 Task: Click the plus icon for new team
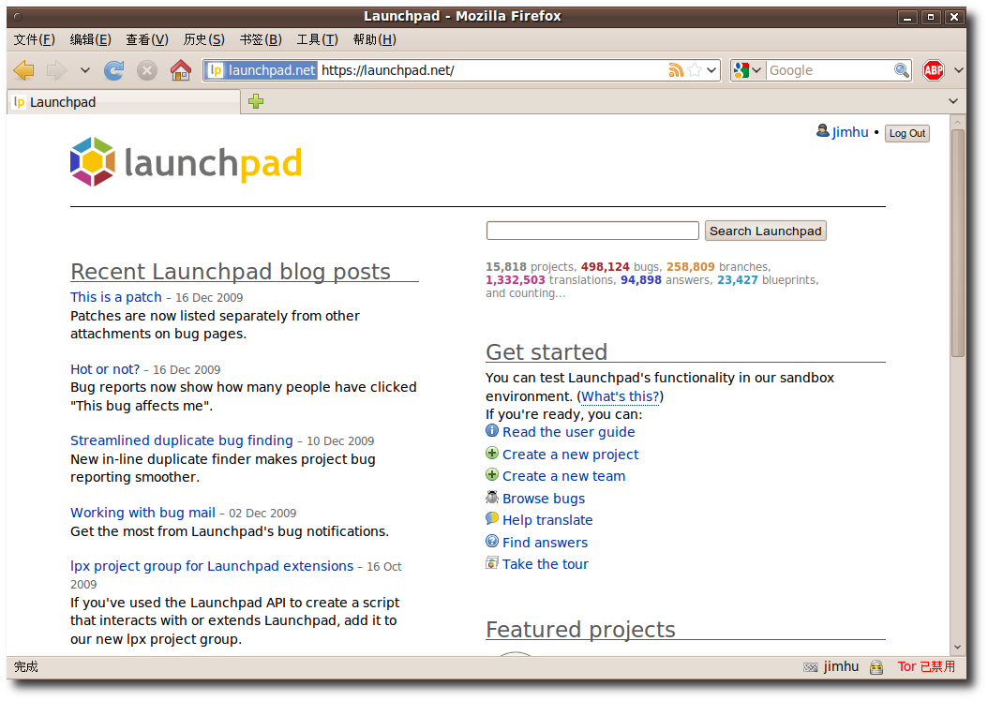click(492, 475)
